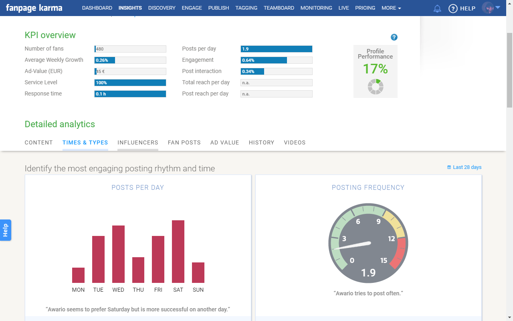
Task: Open the Publish menu item
Action: tap(218, 8)
